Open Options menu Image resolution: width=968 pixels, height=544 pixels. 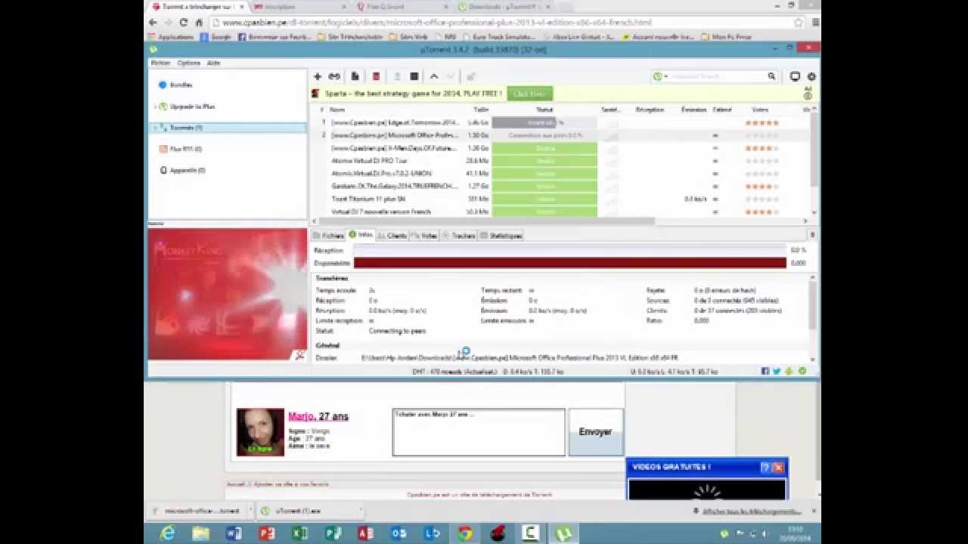tap(188, 63)
